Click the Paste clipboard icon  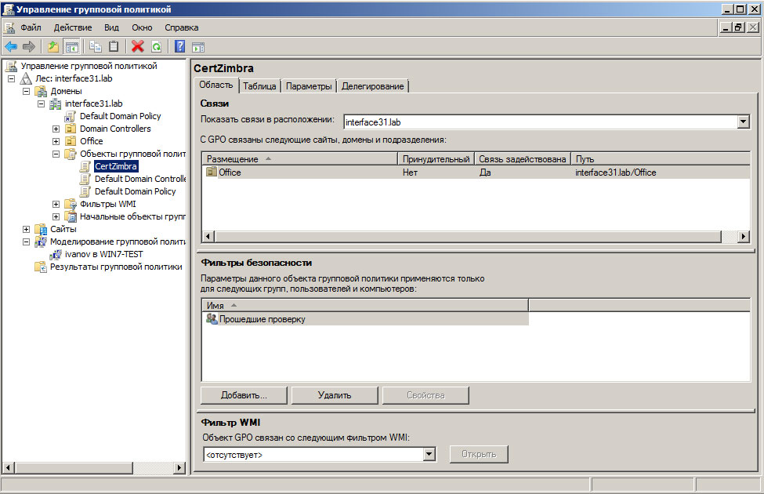tap(114, 47)
